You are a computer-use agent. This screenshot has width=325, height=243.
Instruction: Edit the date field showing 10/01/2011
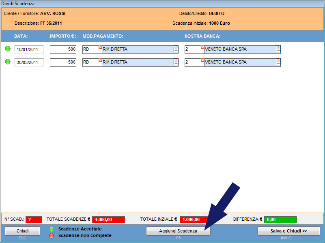29,50
